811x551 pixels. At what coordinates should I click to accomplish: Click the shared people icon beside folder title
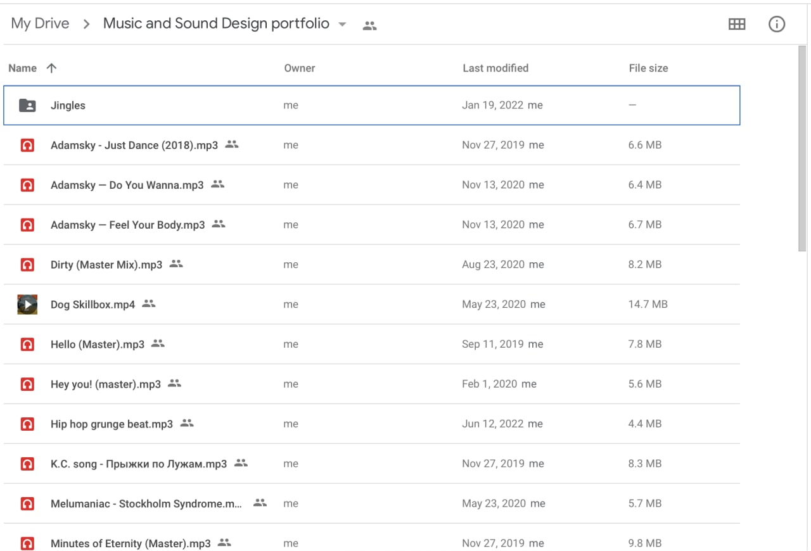[x=369, y=26]
